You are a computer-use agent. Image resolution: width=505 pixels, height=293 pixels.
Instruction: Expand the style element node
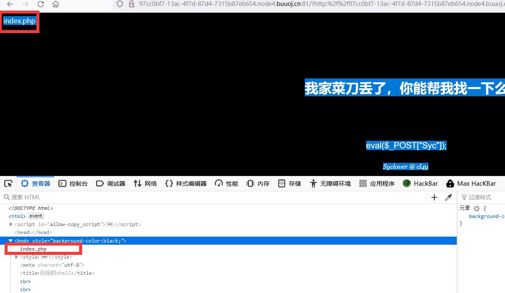17,257
